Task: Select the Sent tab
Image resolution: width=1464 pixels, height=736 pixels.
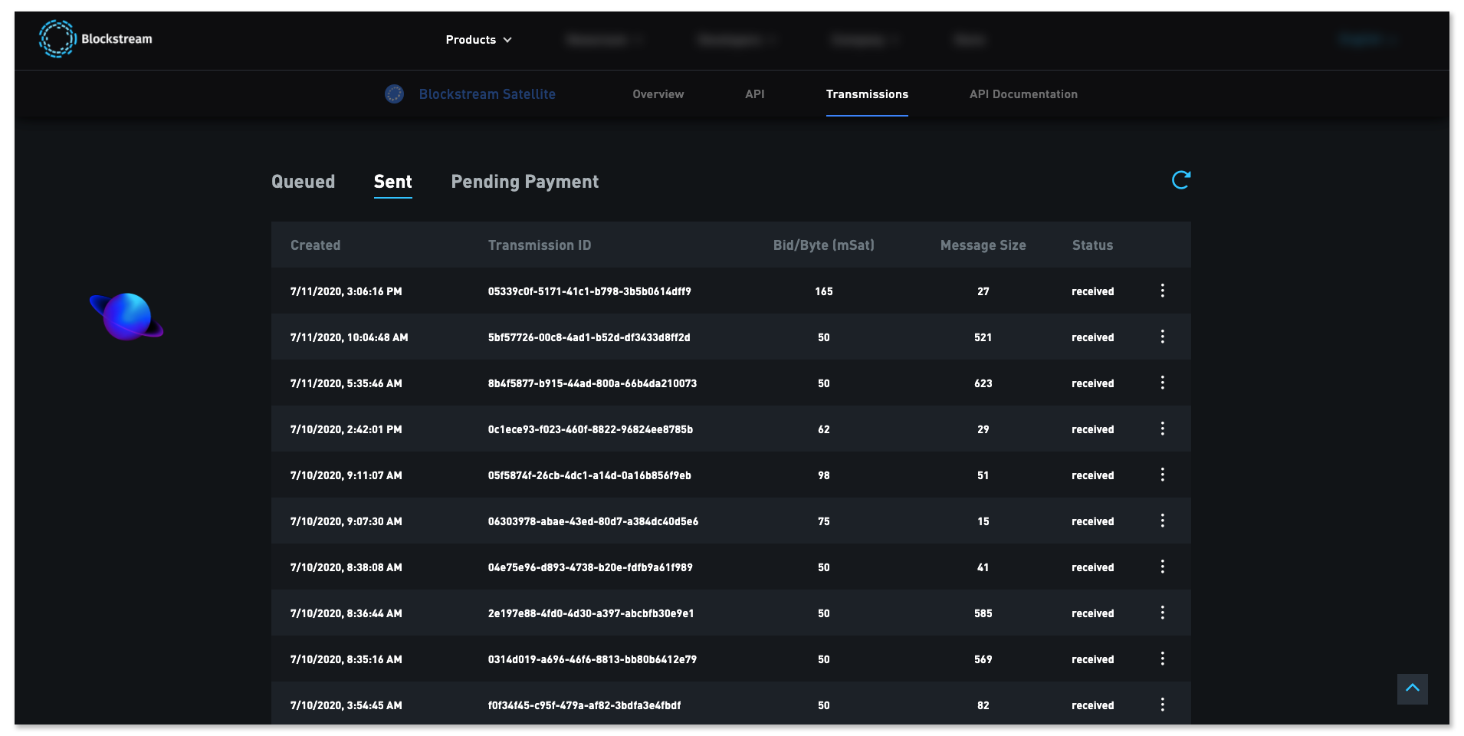Action: 392,182
